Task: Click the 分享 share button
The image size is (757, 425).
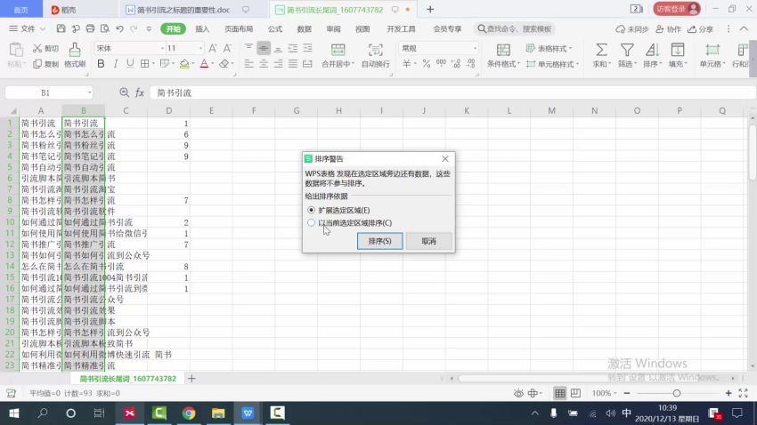Action: pos(701,29)
